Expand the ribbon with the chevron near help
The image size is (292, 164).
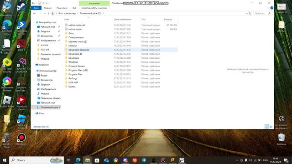pyautogui.click(x=268, y=8)
